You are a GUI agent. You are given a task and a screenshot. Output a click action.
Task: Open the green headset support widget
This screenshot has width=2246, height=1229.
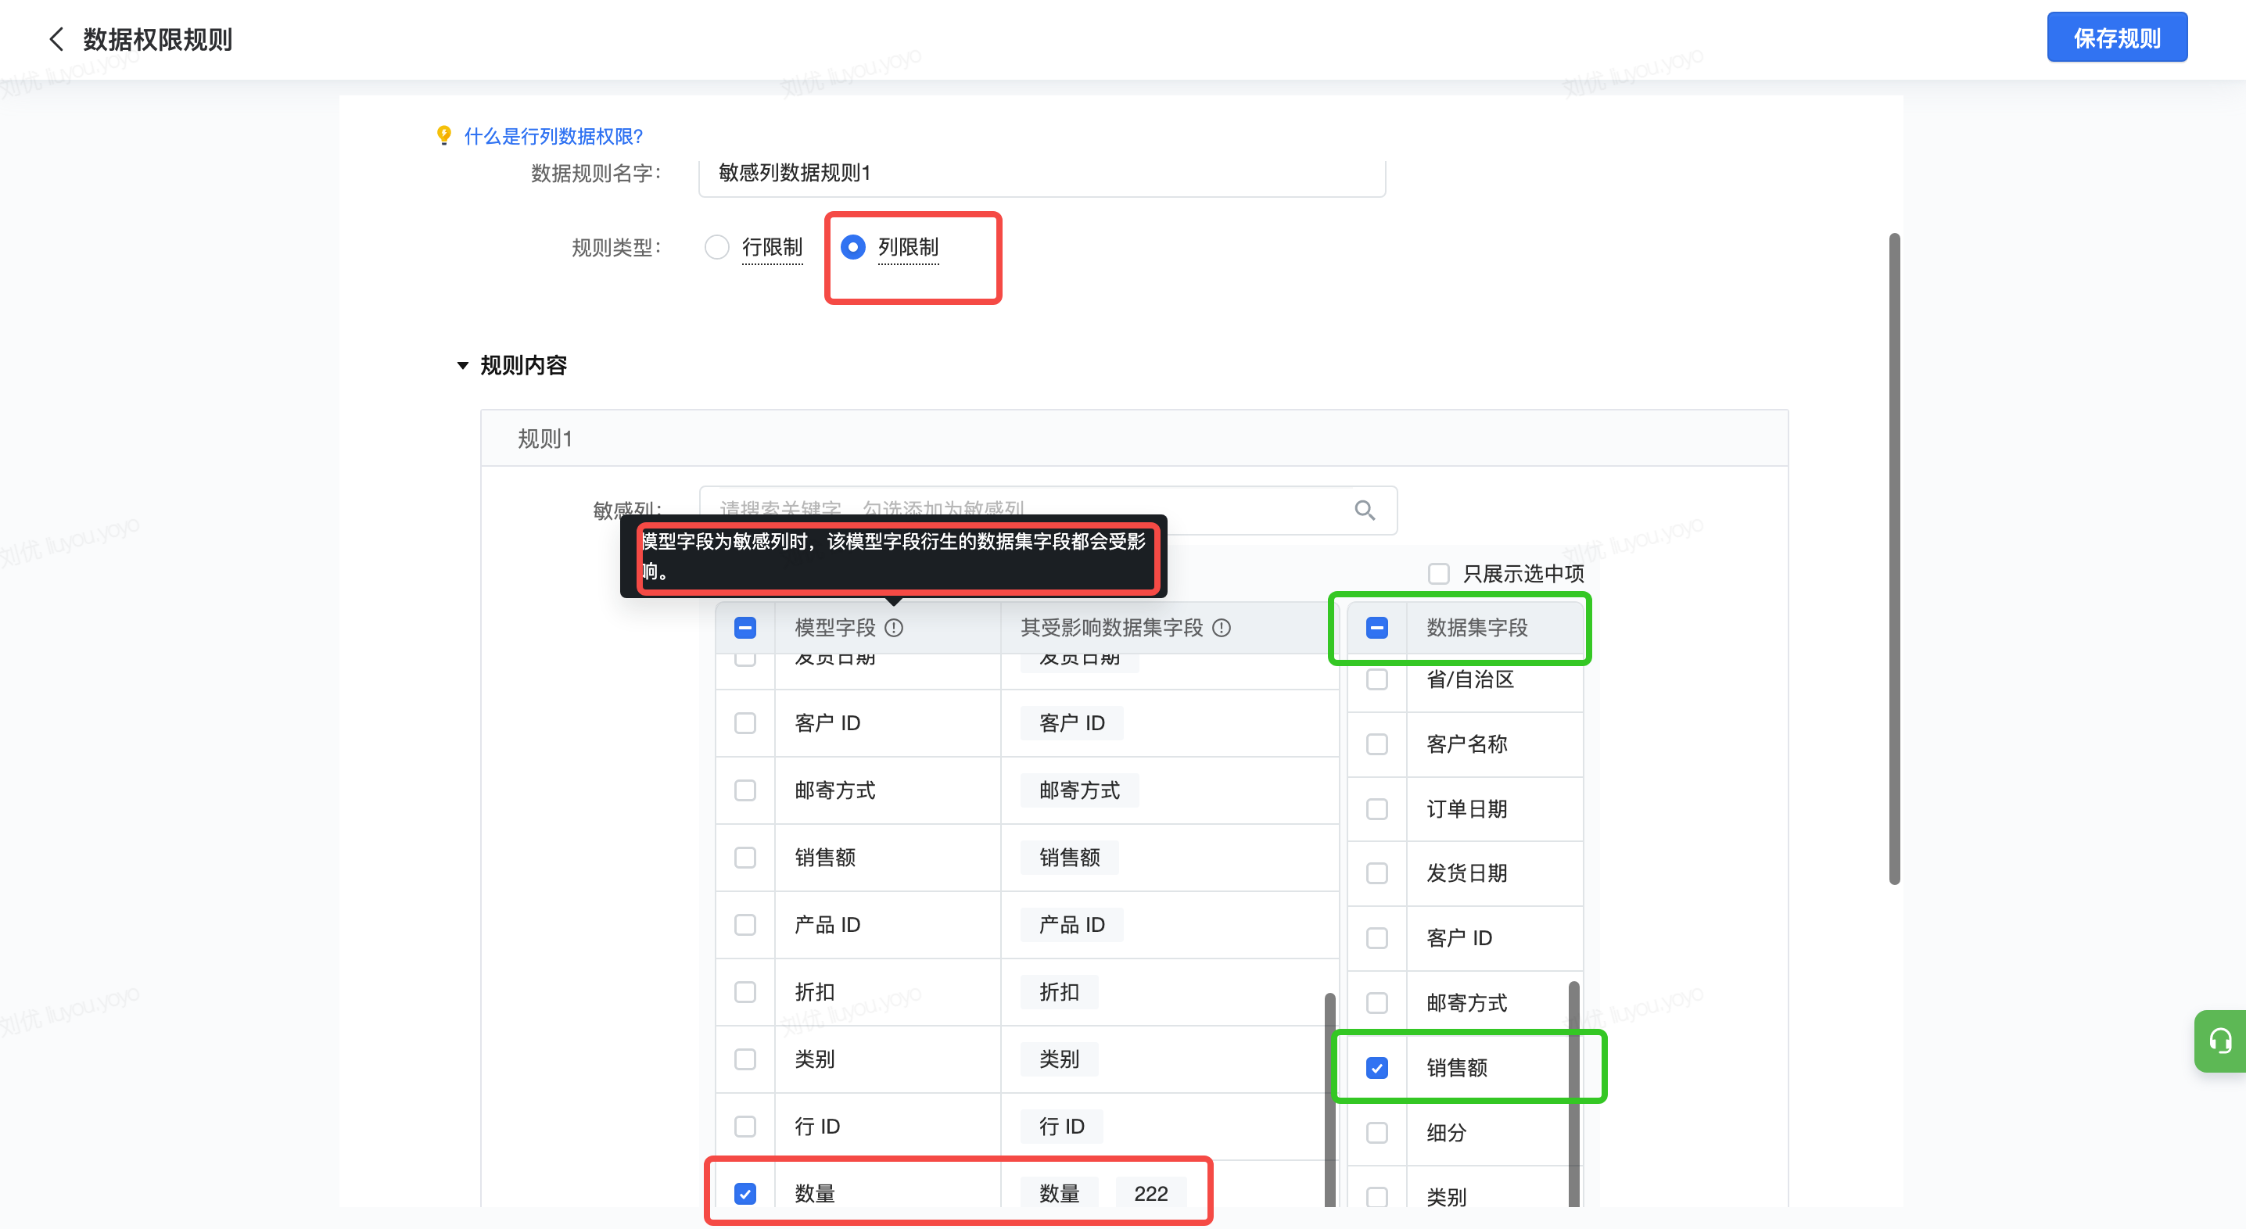pyautogui.click(x=2220, y=1041)
